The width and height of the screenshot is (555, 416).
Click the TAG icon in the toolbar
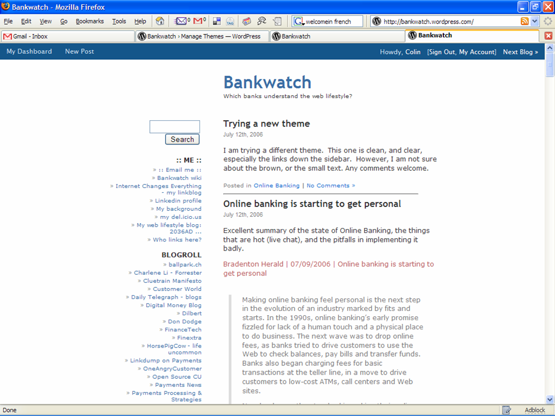(230, 22)
